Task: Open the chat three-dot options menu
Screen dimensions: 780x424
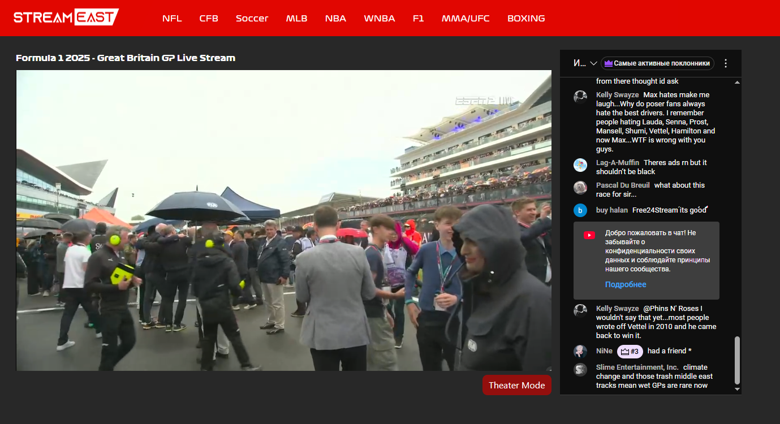Action: (726, 63)
